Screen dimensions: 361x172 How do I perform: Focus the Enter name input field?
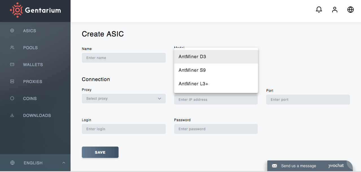tap(124, 58)
